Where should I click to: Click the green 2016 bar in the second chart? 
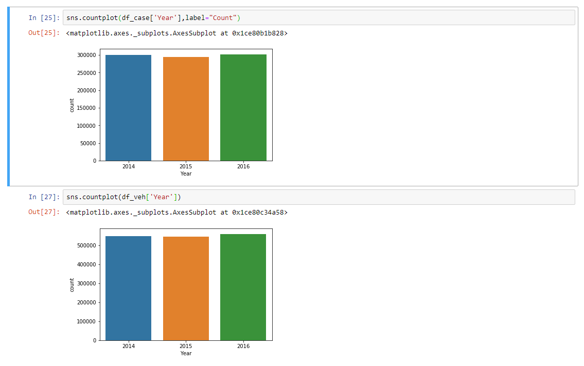[243, 287]
